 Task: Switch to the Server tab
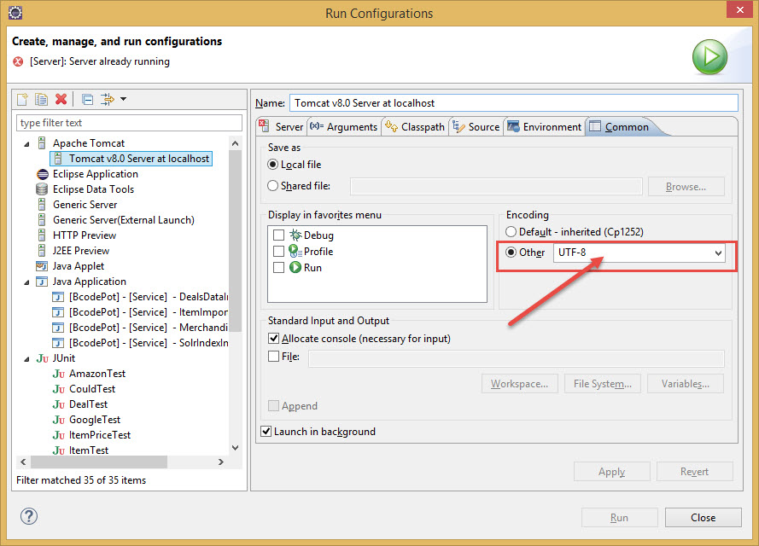tap(281, 127)
